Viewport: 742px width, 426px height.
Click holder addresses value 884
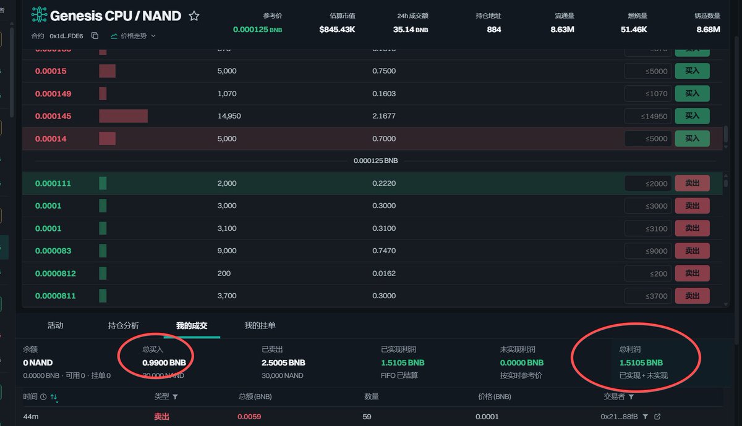(x=494, y=29)
